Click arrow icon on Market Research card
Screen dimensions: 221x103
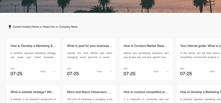pos(167,71)
